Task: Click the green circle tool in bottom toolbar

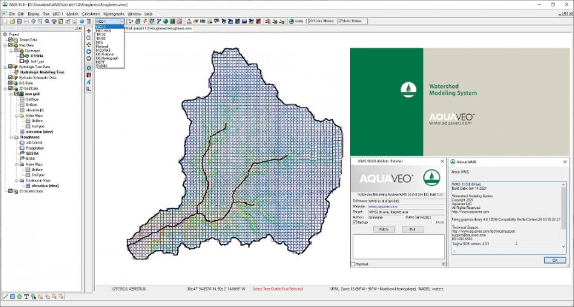Action: coord(19,296)
